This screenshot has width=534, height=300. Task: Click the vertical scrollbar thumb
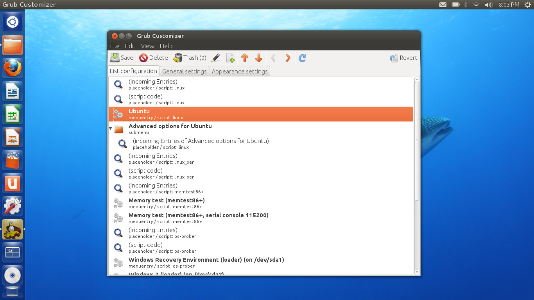417,141
